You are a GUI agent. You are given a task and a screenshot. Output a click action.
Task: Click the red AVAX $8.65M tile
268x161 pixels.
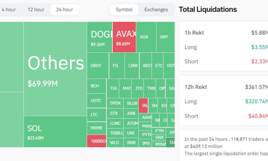(x=124, y=37)
